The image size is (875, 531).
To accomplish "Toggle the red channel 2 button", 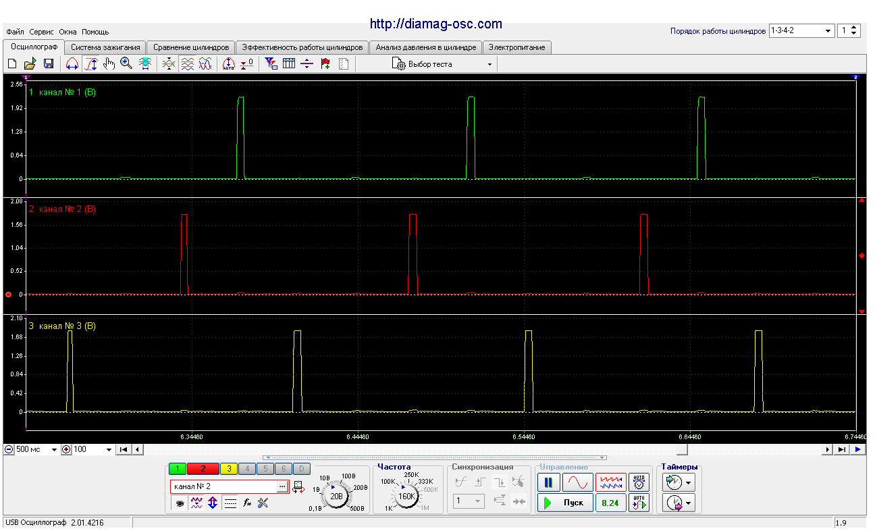I will [x=203, y=469].
